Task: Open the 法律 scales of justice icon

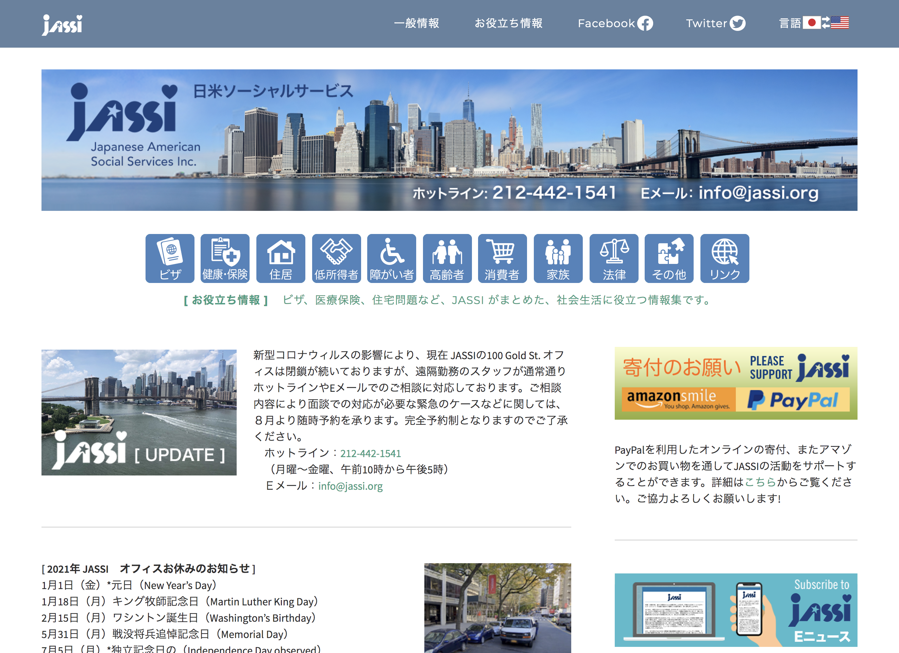Action: click(x=614, y=258)
